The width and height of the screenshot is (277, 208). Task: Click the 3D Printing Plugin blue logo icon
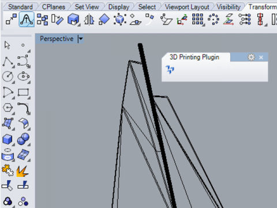170,69
